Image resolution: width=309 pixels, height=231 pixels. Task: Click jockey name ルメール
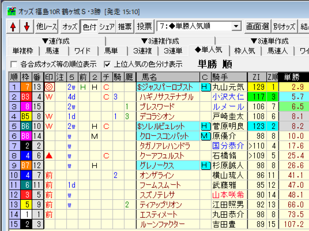click(228, 107)
